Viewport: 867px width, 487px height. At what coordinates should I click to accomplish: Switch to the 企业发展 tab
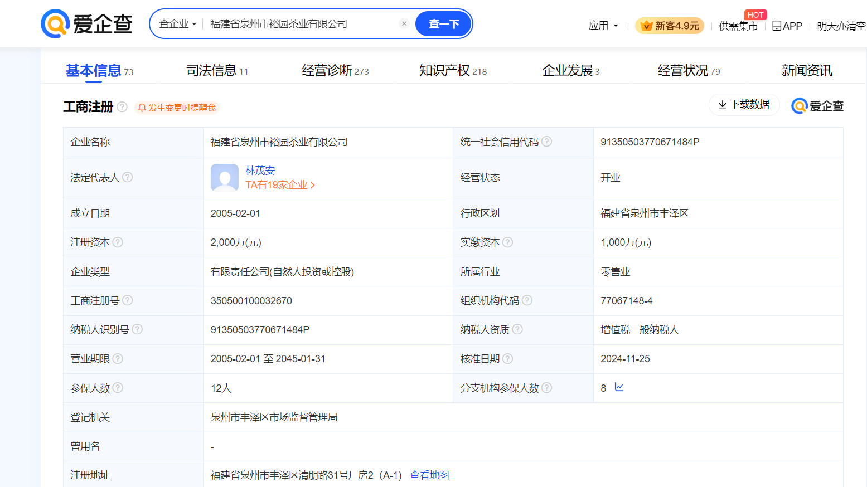tap(571, 71)
